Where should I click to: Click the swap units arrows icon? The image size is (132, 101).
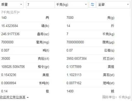click(x=92, y=4)
